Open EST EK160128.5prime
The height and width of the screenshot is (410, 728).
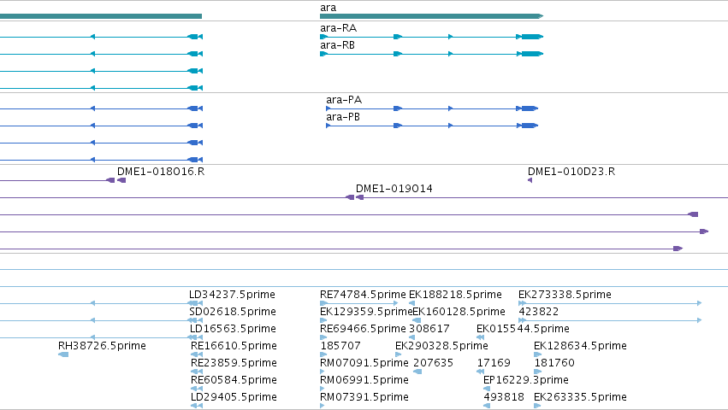click(x=459, y=312)
